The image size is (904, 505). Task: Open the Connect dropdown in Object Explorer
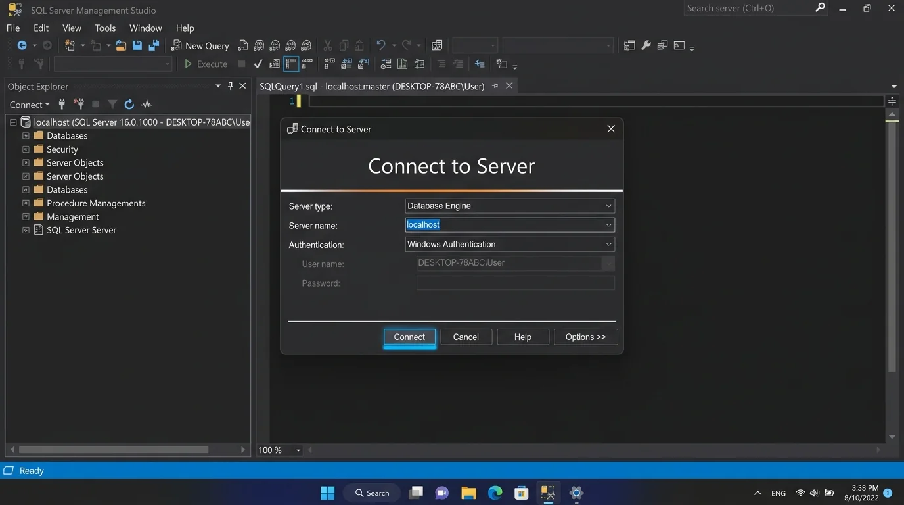(x=29, y=105)
